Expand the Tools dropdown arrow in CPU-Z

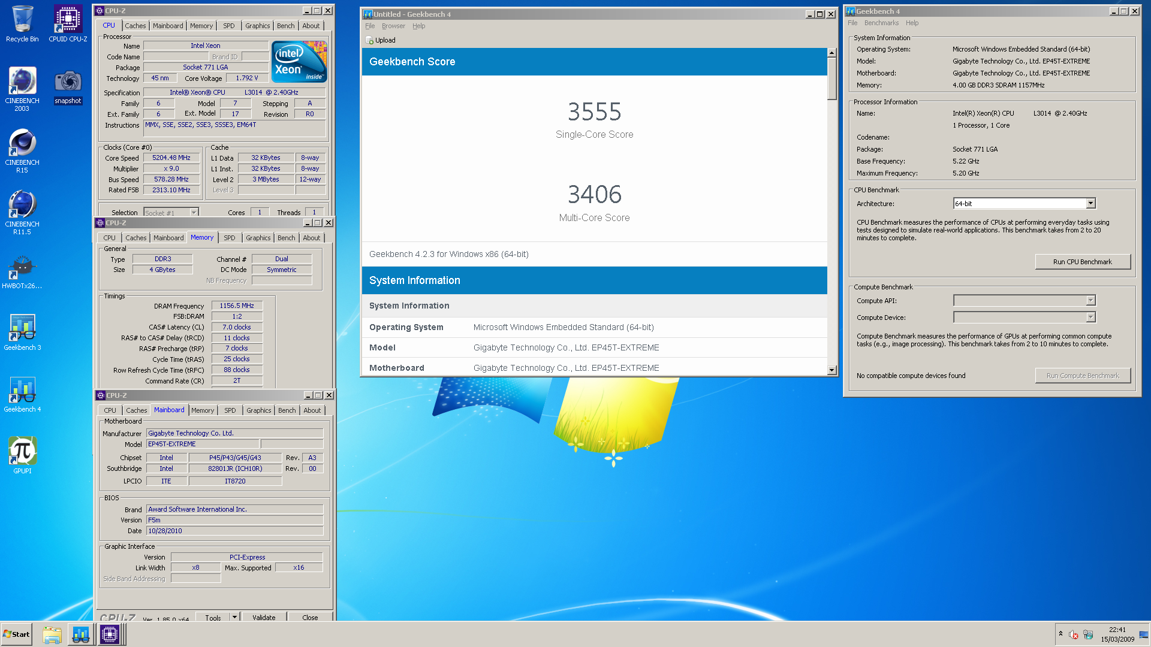pos(234,617)
